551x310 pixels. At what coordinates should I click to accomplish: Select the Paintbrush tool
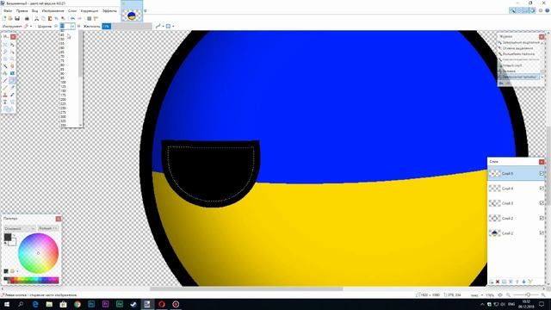click(5, 80)
